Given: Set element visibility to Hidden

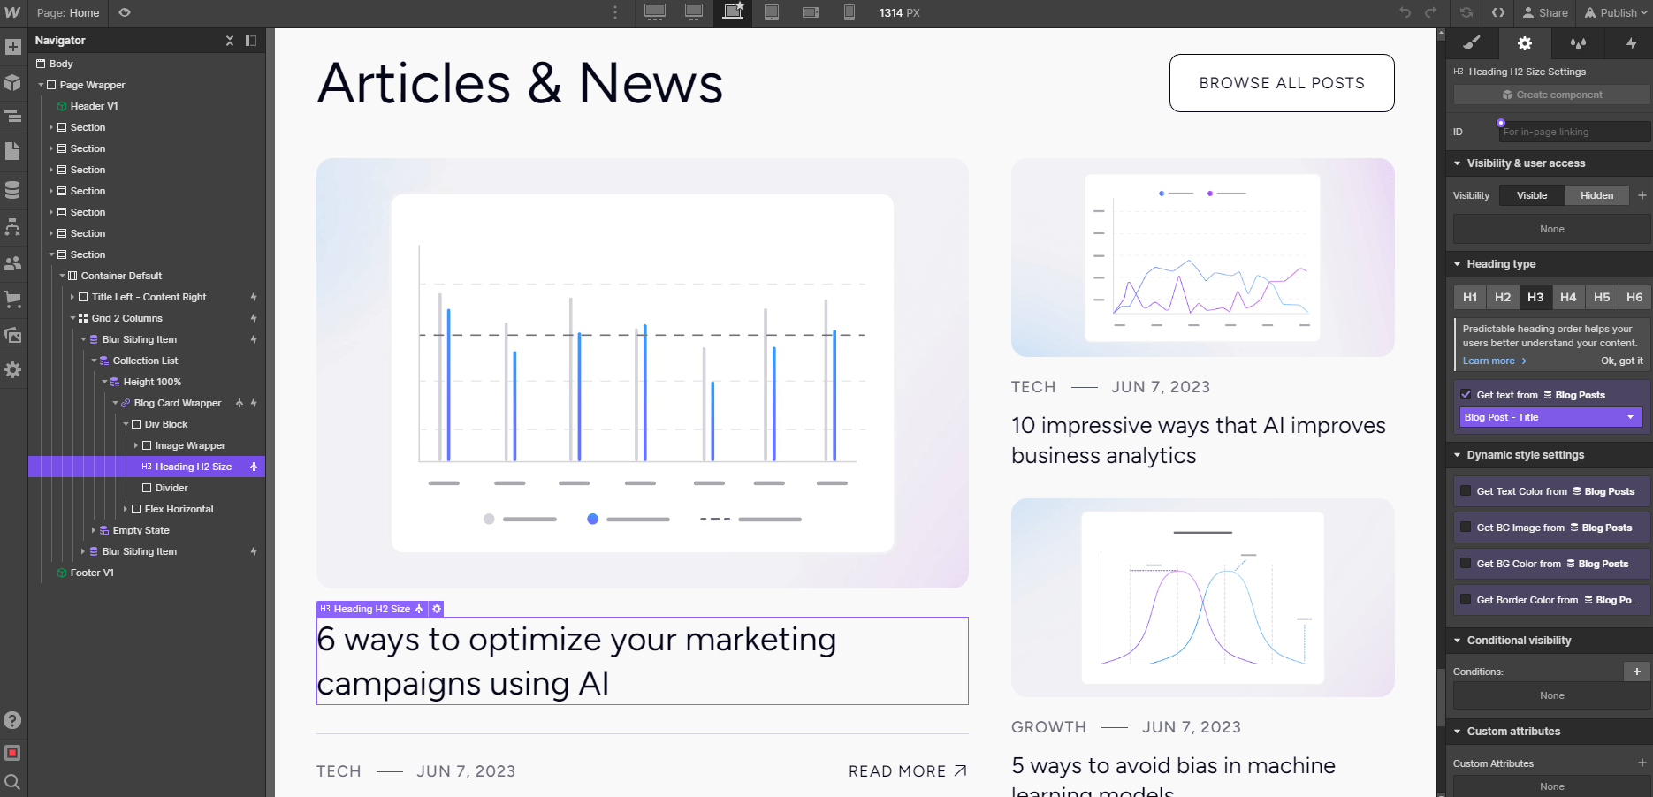Looking at the screenshot, I should [x=1596, y=194].
